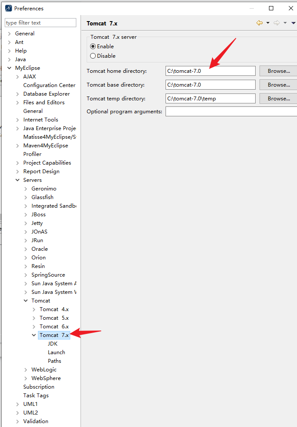Select UML2 in the tree
The height and width of the screenshot is (427, 297).
[31, 413]
